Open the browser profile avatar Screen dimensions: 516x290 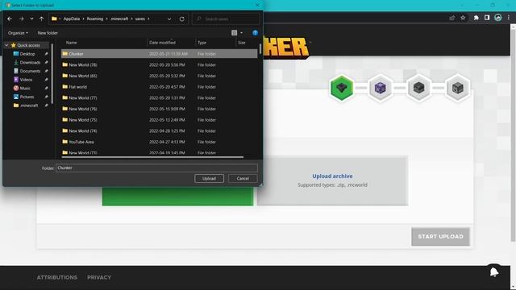(498, 18)
